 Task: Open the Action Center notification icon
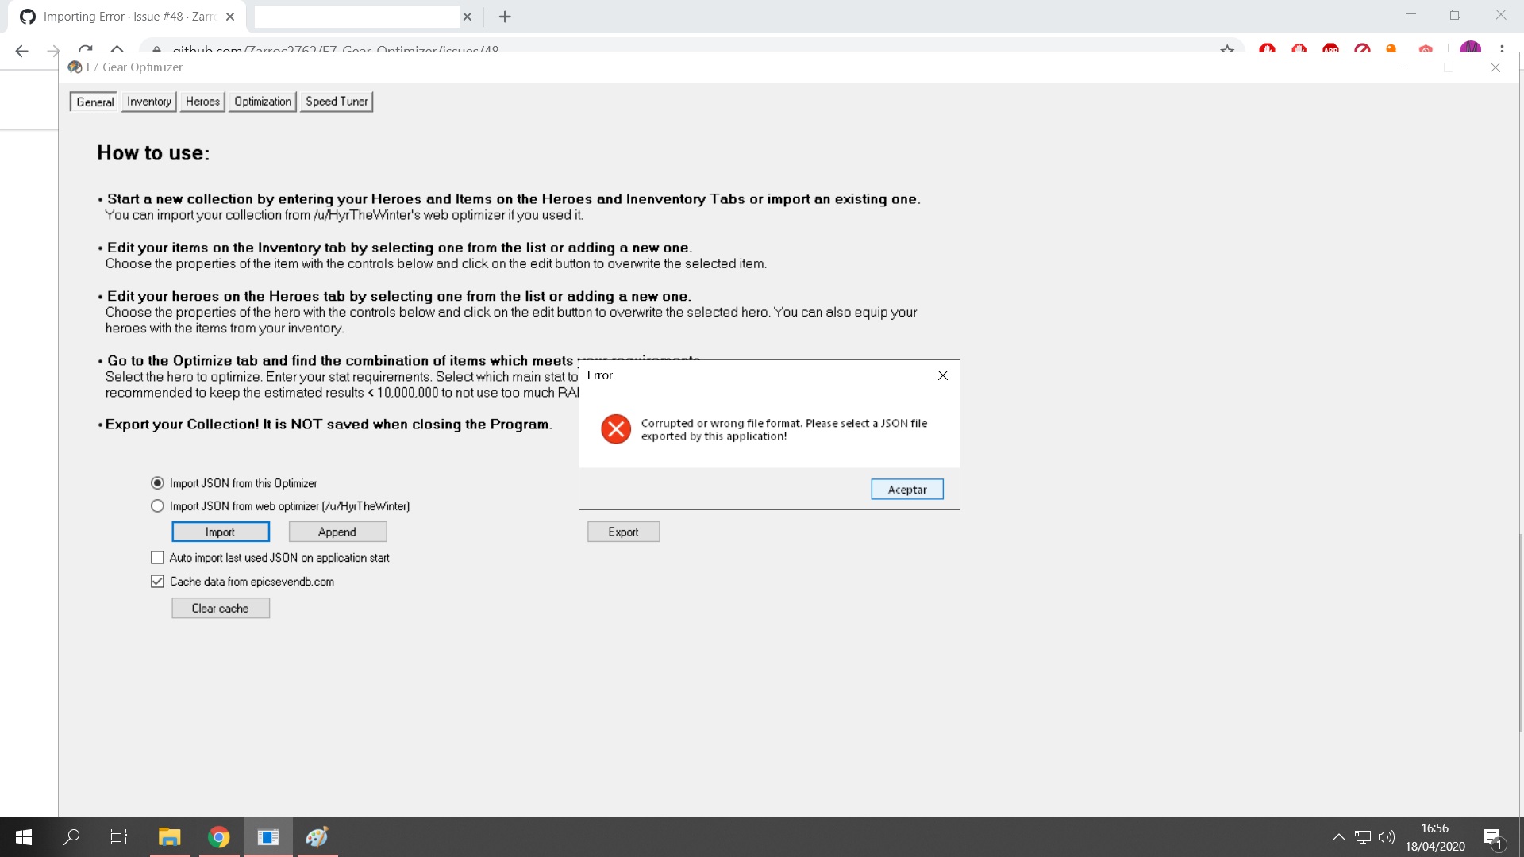1491,836
